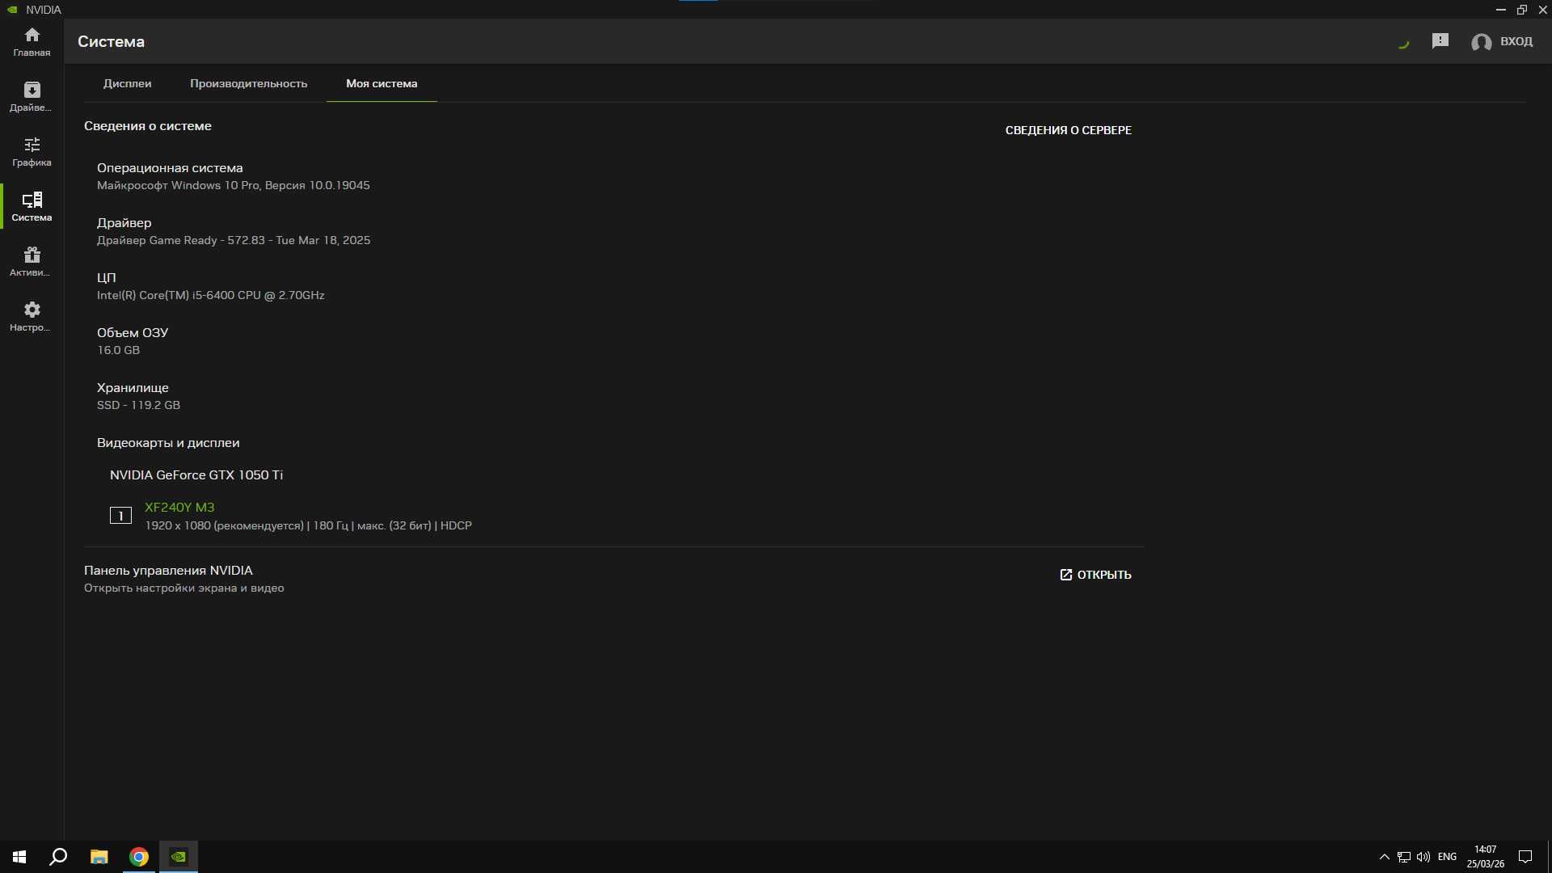1552x873 pixels.
Task: Click the 16.0 GB RAM value
Action: [118, 350]
